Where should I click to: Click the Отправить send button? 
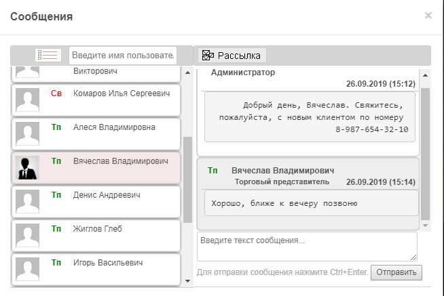[396, 272]
